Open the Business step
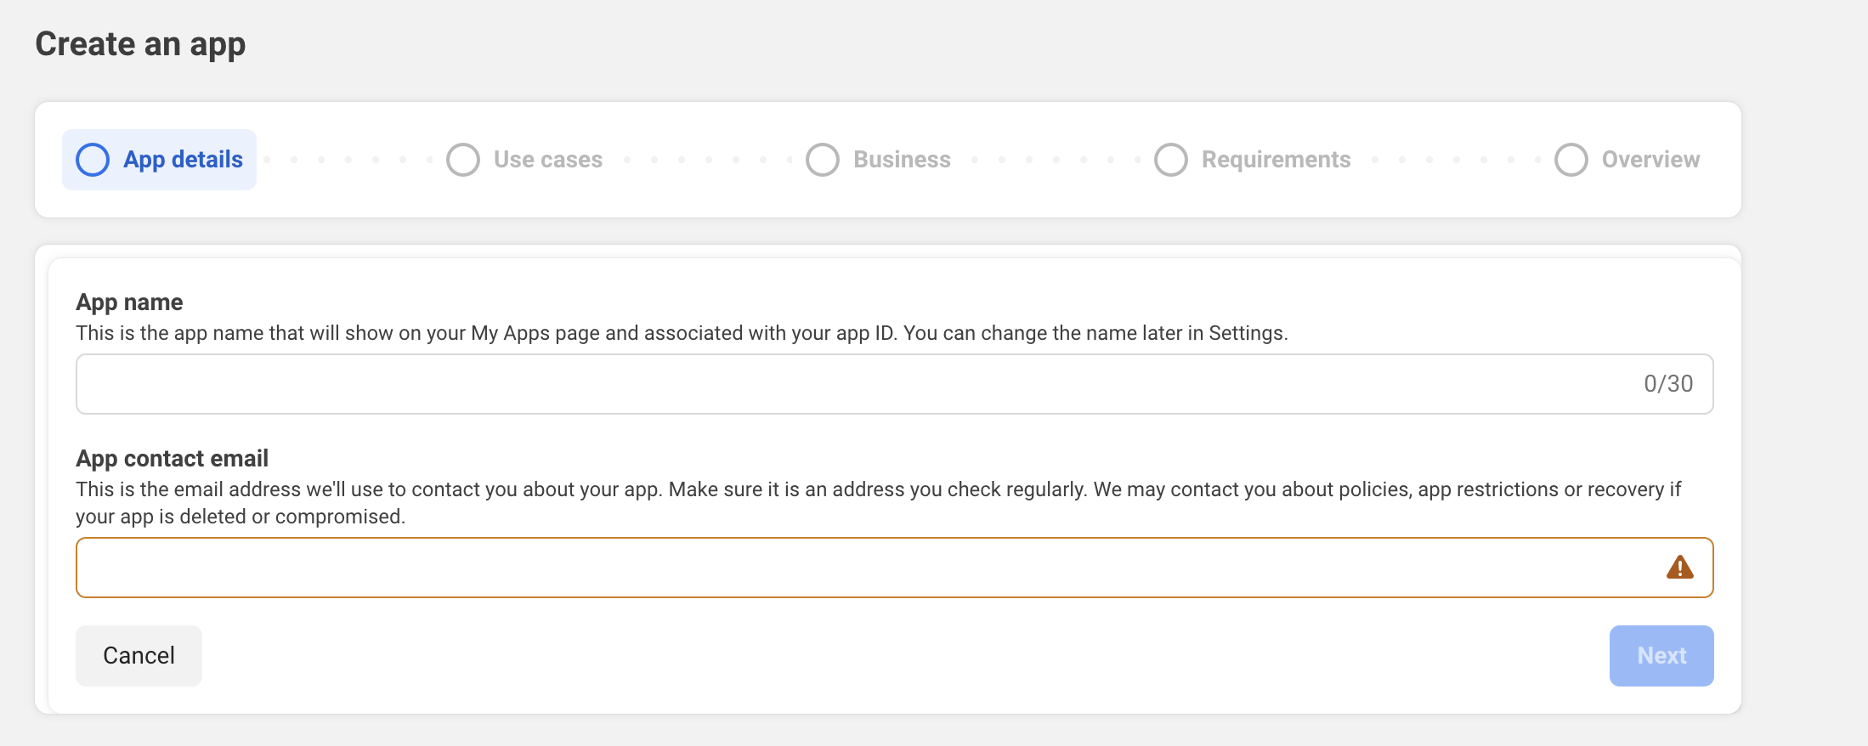Image resolution: width=1868 pixels, height=746 pixels. pos(878,160)
